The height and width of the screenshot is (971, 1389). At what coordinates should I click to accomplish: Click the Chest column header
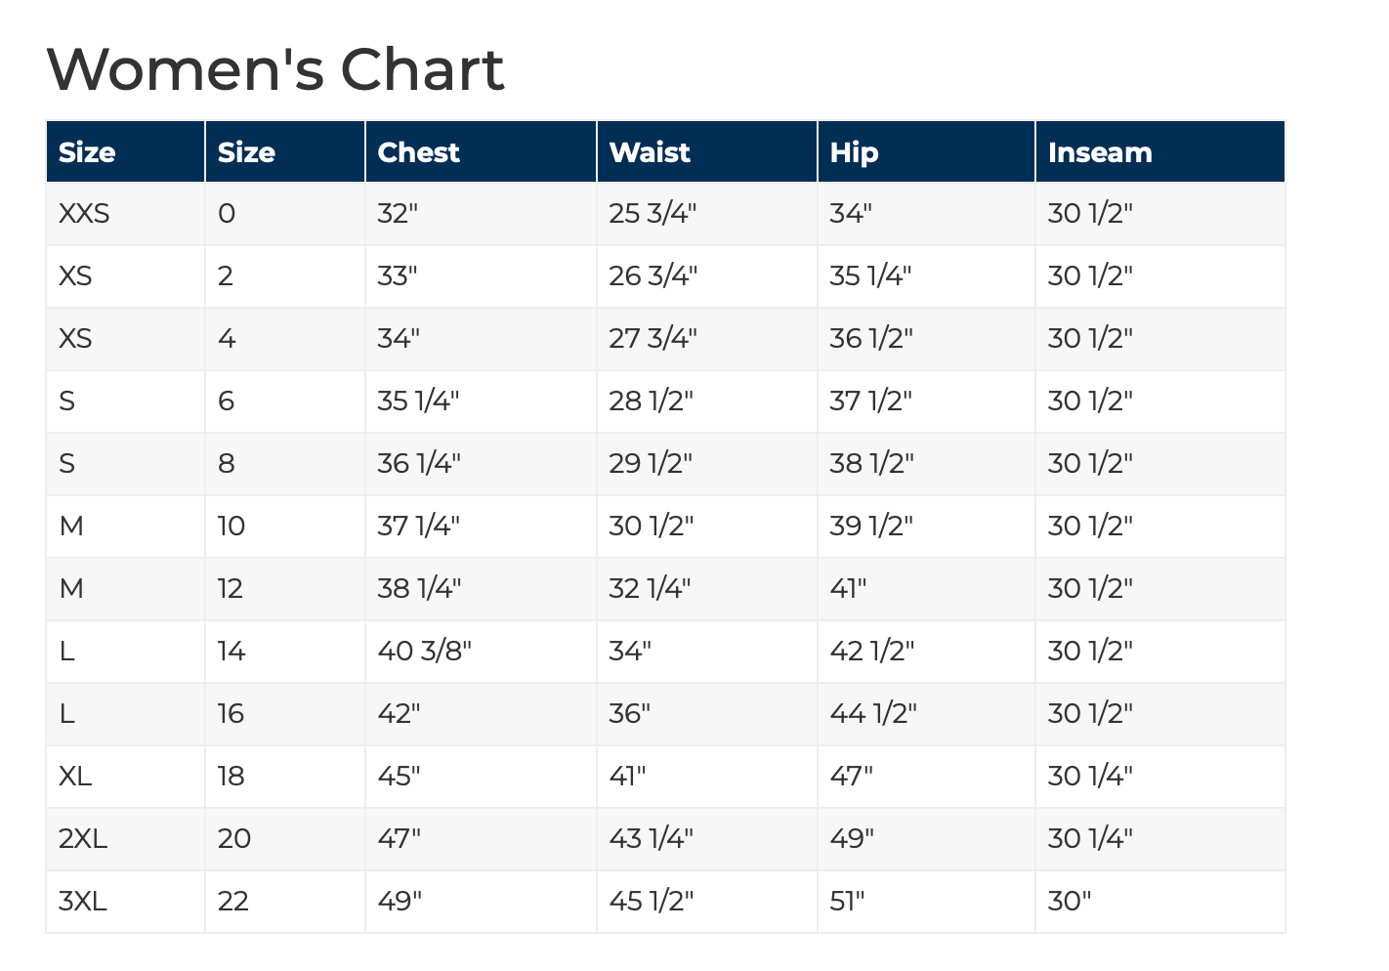[x=418, y=152]
